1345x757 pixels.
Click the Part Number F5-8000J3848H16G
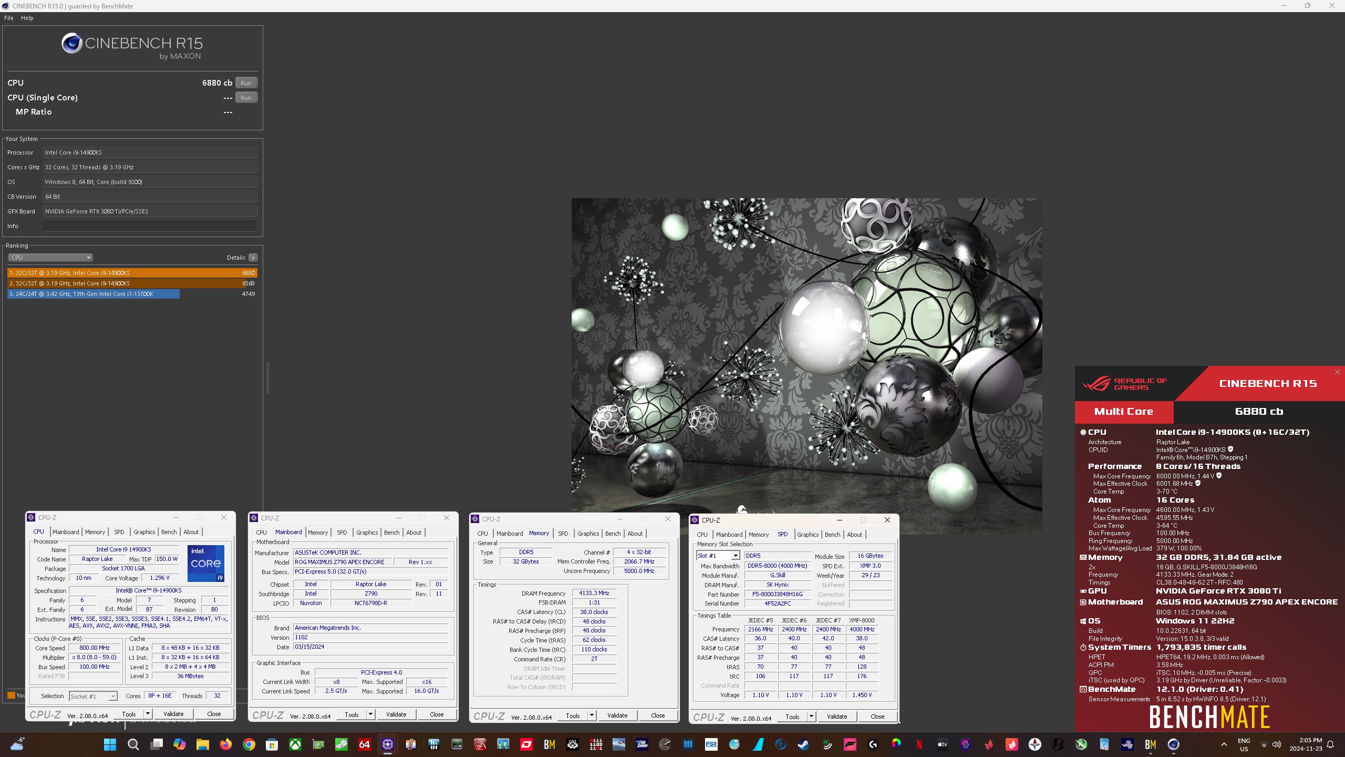pos(778,594)
